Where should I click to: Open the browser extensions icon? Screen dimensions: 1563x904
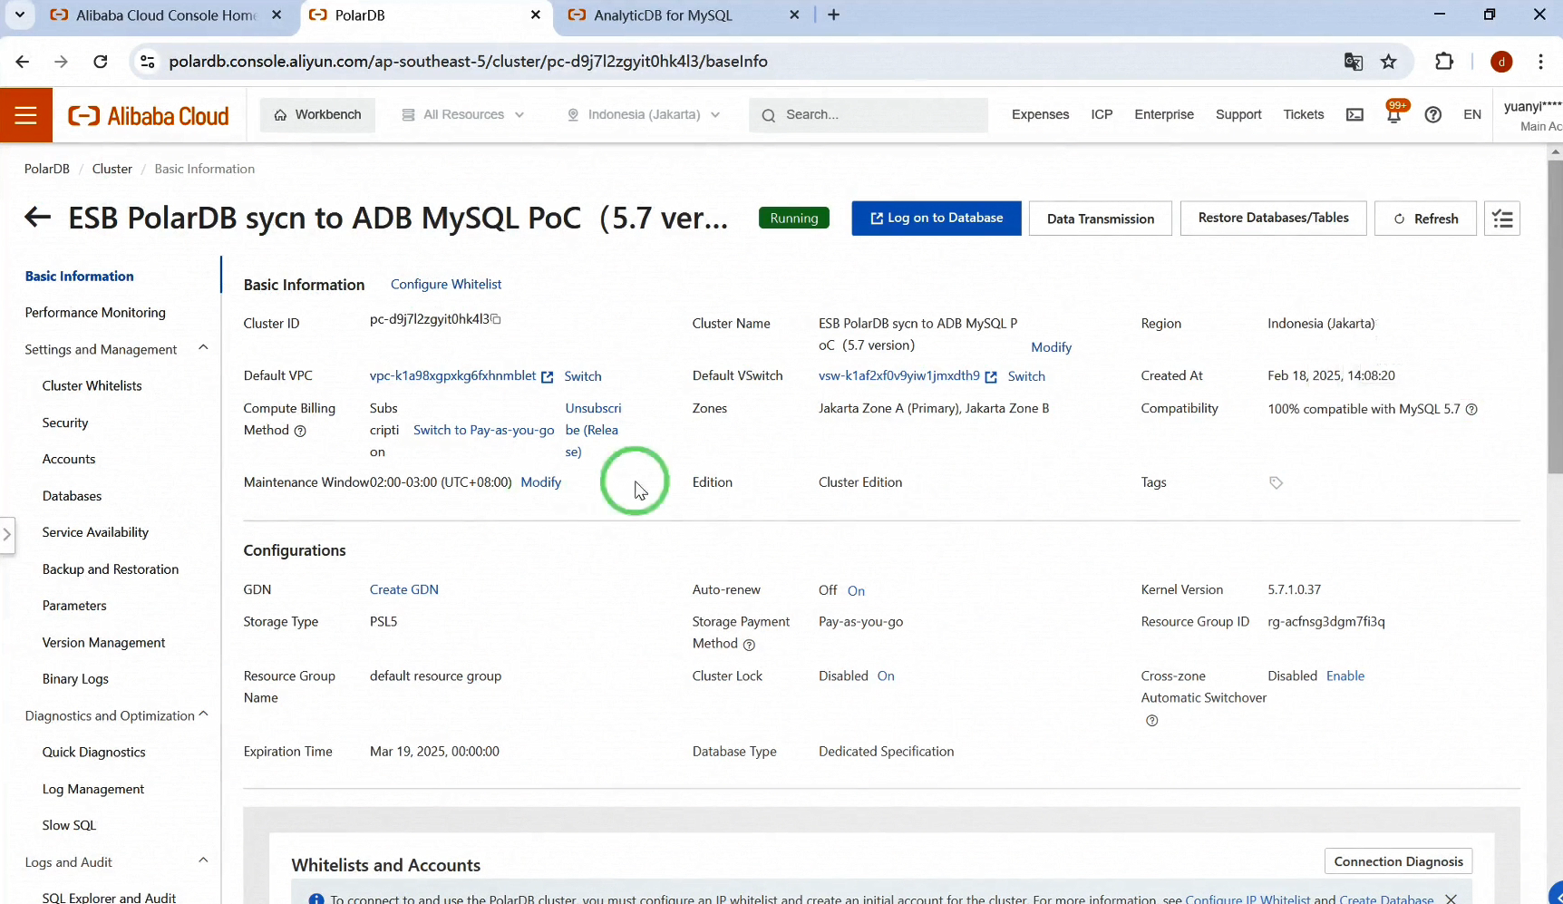pos(1444,62)
